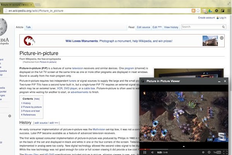Open the television link in intro
The height and width of the screenshot is (155, 232).
[78, 68]
